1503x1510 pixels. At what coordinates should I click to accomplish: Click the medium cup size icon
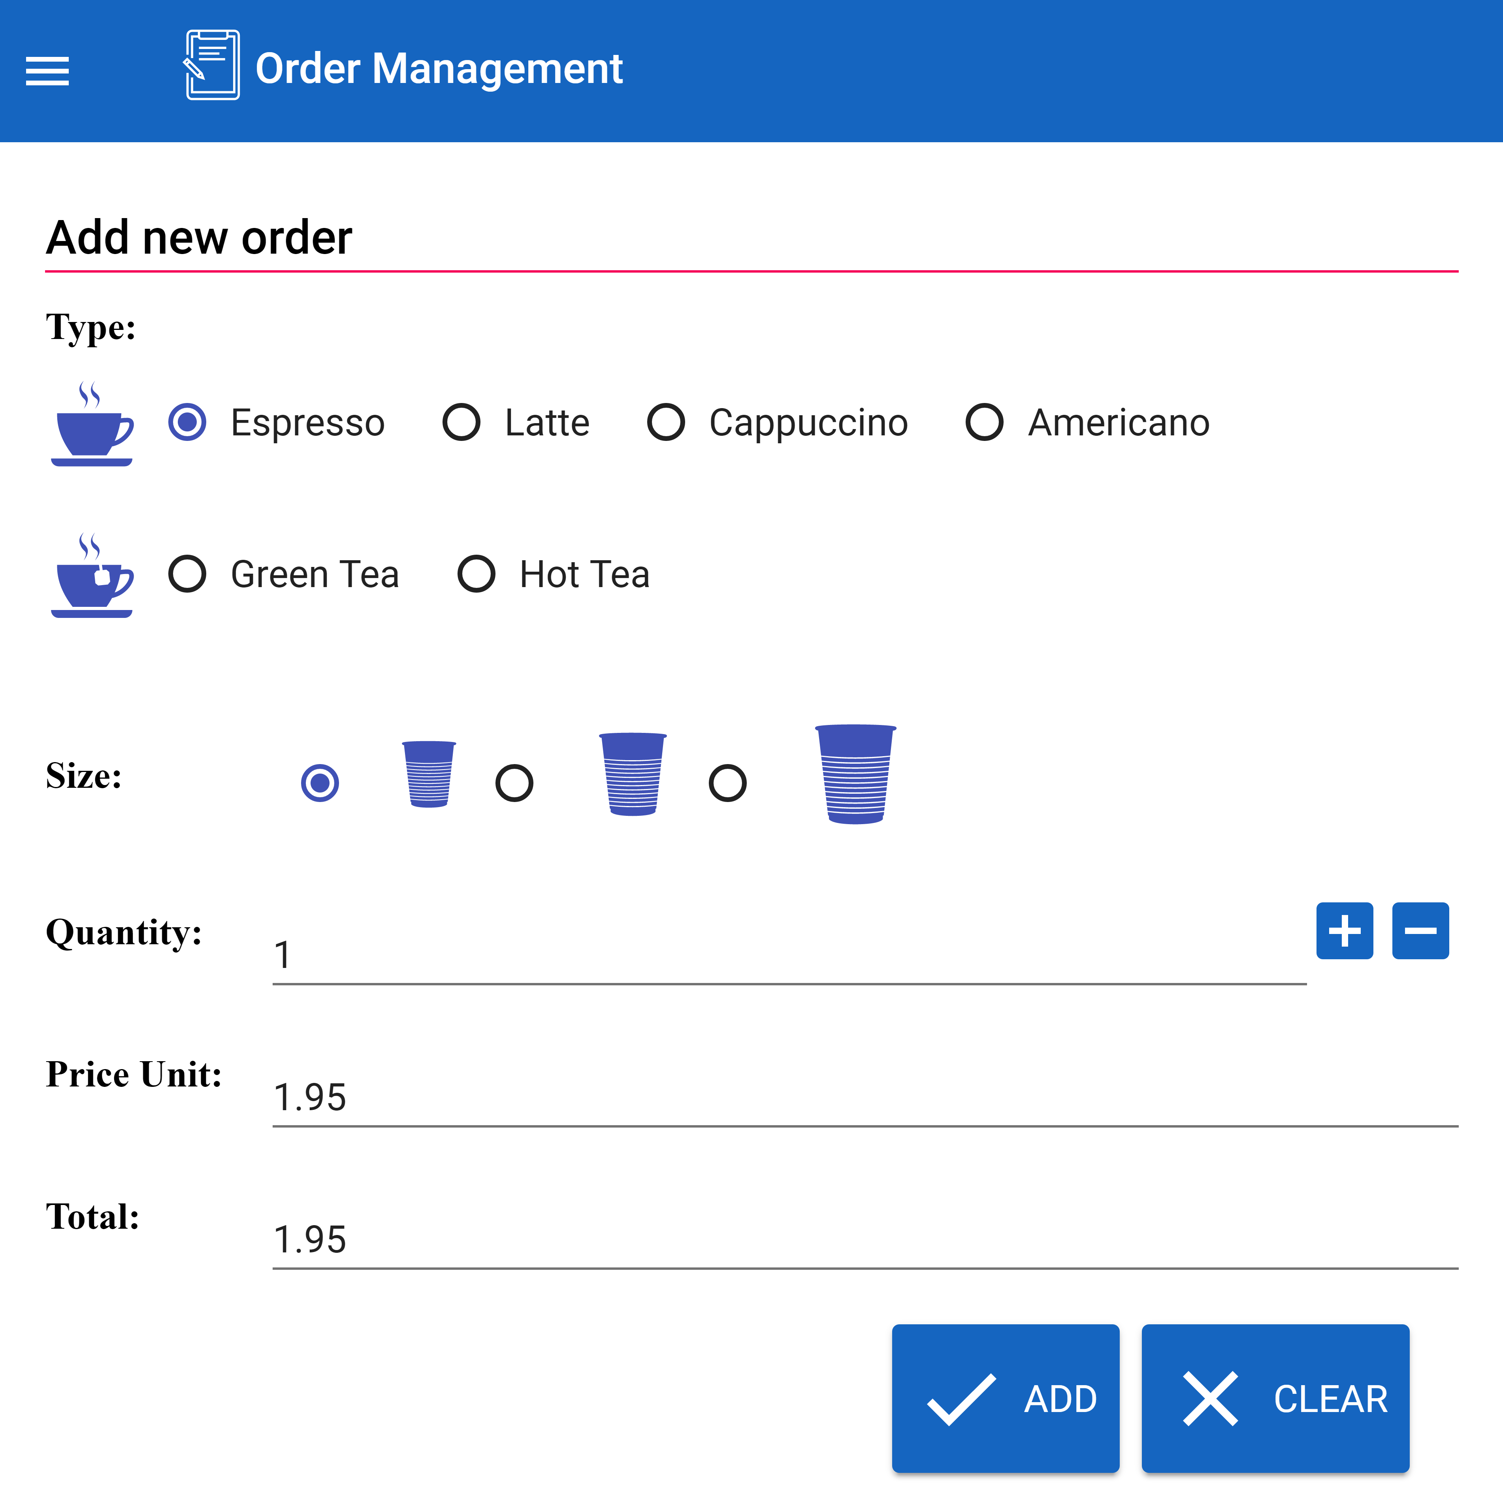click(632, 774)
